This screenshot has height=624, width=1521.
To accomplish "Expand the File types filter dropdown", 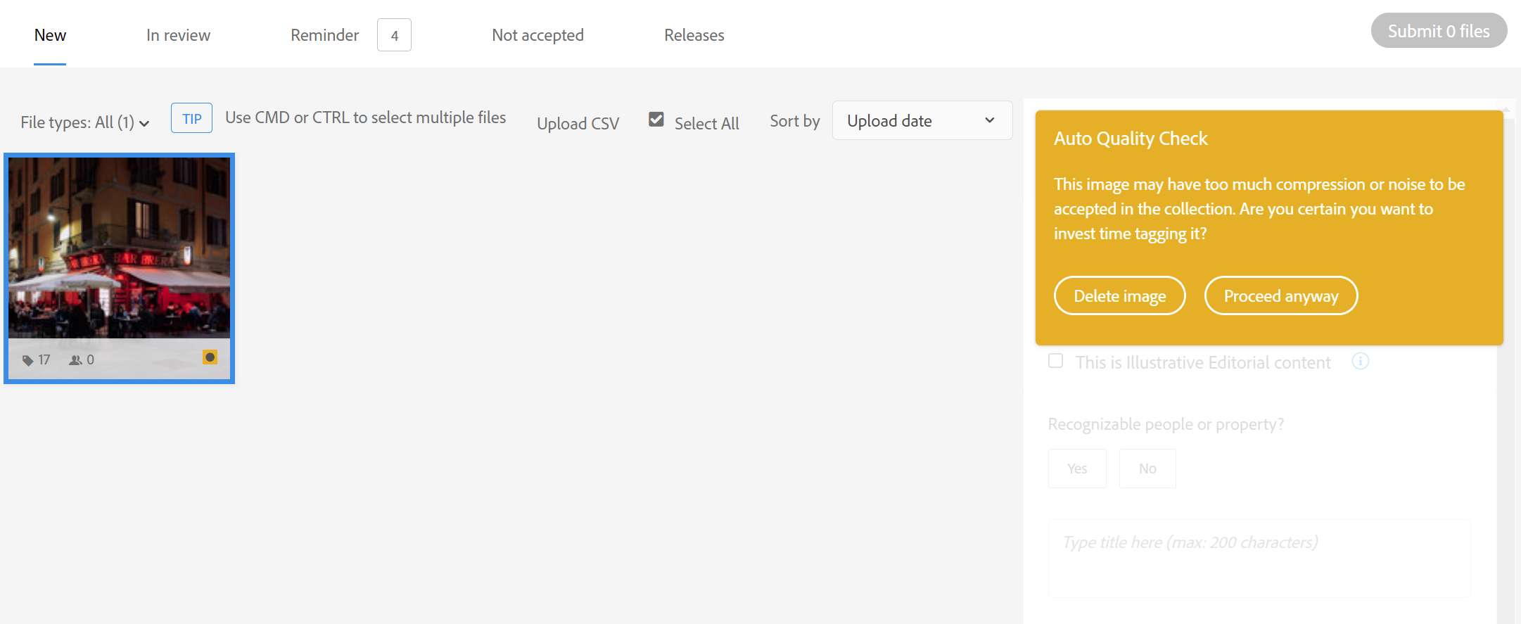I will [x=84, y=122].
